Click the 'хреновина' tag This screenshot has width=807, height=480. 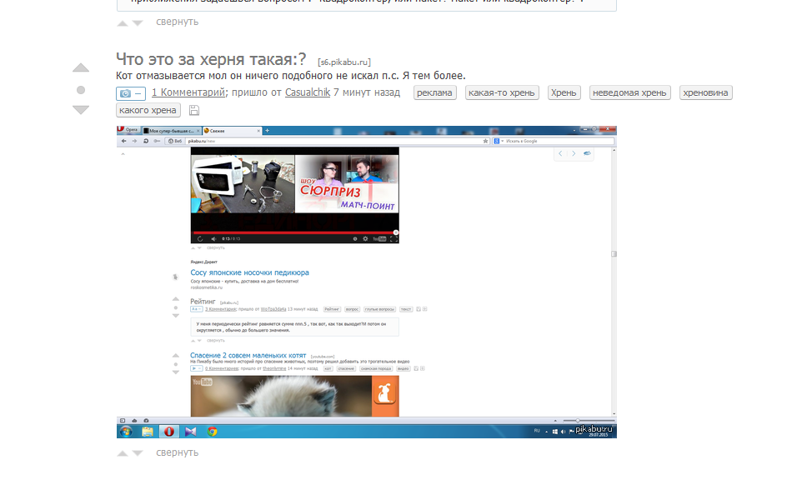click(705, 92)
